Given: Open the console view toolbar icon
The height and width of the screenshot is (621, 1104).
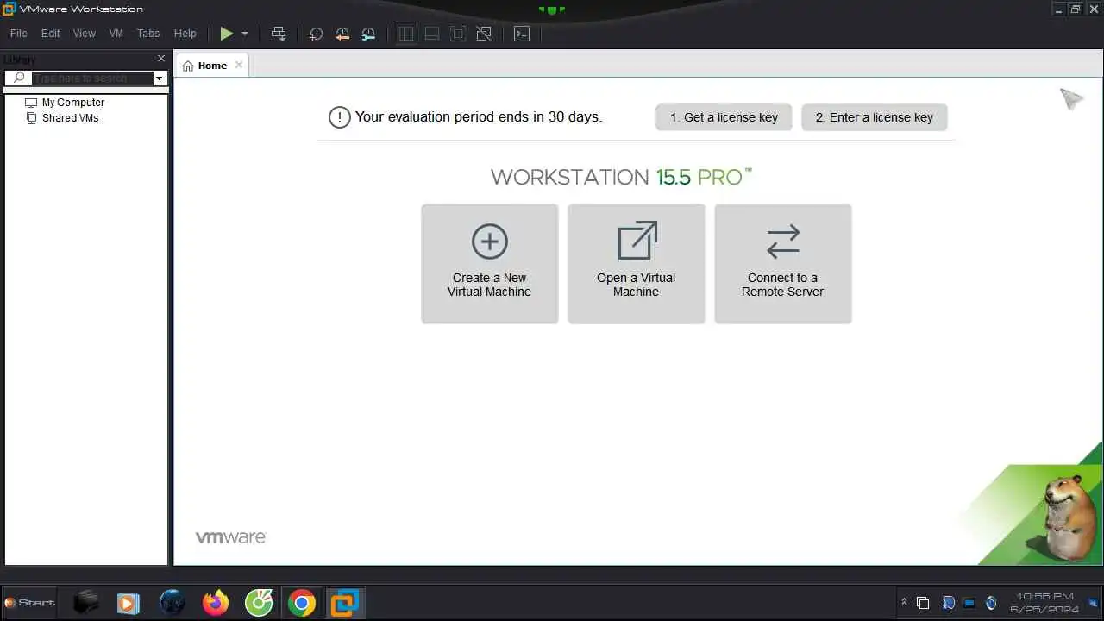Looking at the screenshot, I should pos(522,34).
